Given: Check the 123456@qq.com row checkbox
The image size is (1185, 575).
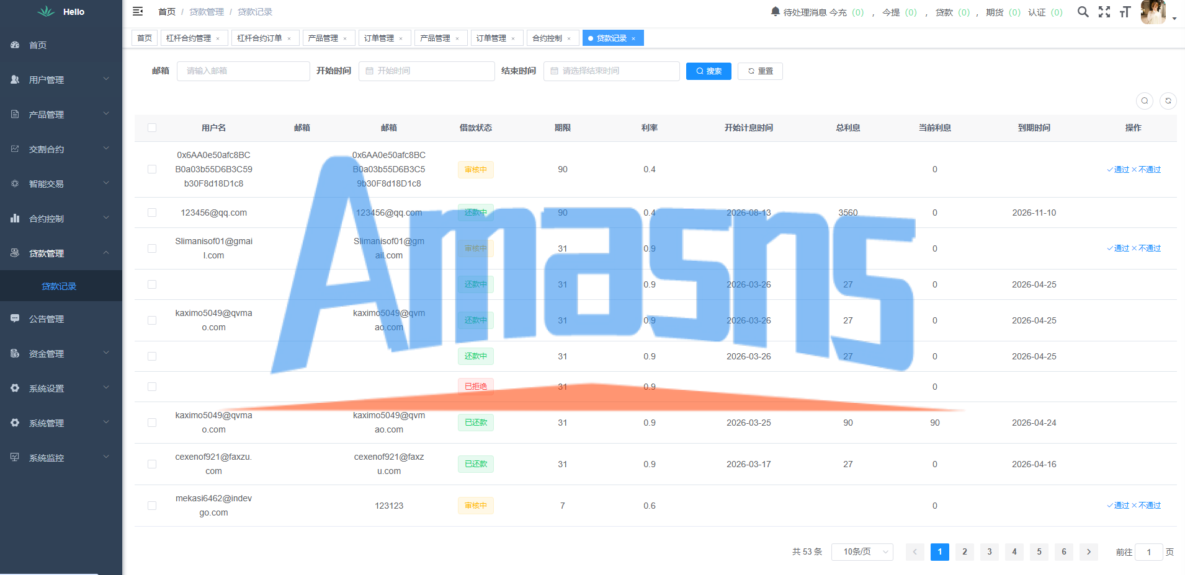Looking at the screenshot, I should [x=152, y=213].
